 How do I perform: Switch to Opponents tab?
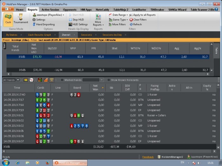point(70,9)
